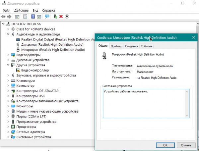The width and height of the screenshot is (199, 151).
Task: Expand the Процессоры category
Action: (x=8, y=127)
